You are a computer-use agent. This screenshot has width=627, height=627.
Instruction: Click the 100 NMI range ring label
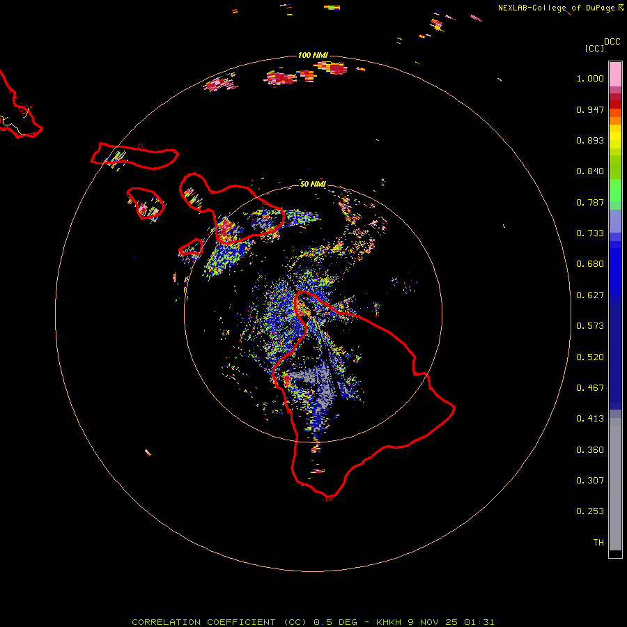(x=313, y=55)
